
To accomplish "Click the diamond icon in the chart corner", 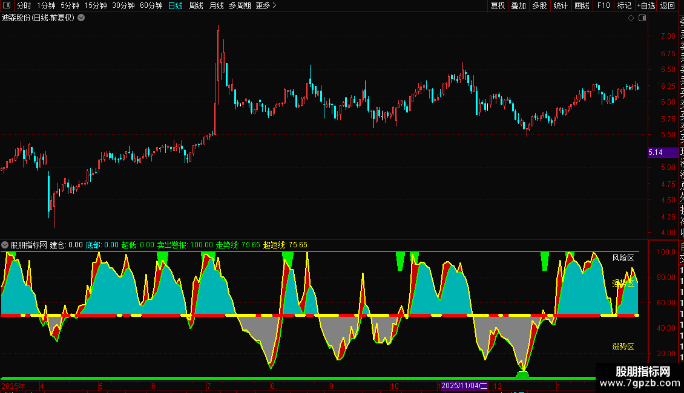I will [631, 18].
